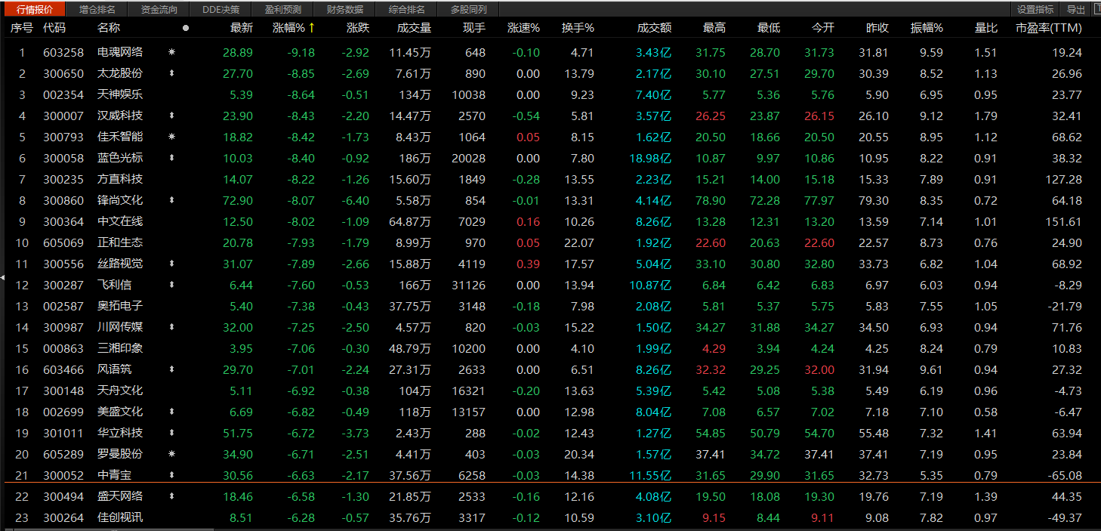Click the 名称 column header
Screen dimensions: 1101x531
(x=109, y=28)
